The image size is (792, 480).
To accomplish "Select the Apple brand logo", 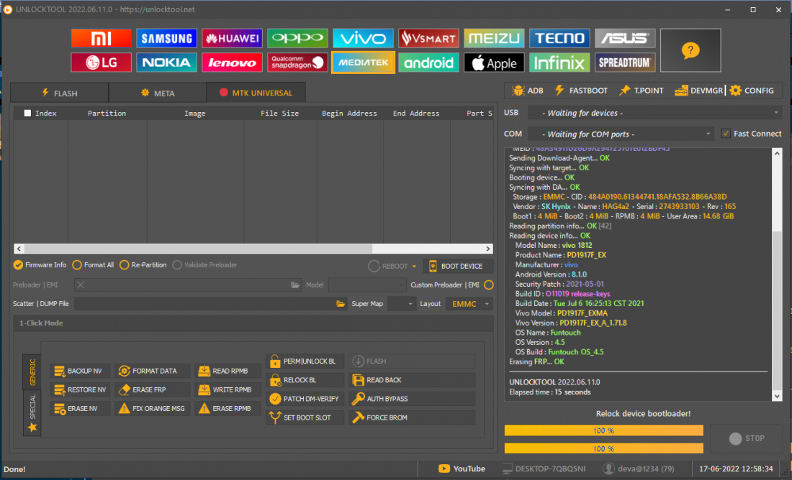I will (494, 63).
